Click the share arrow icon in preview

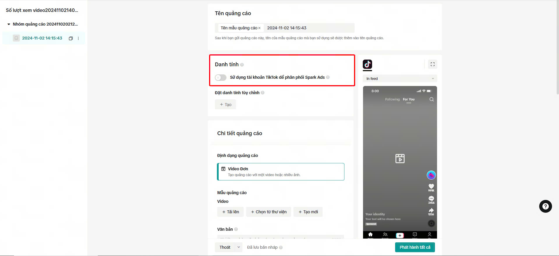pyautogui.click(x=431, y=210)
